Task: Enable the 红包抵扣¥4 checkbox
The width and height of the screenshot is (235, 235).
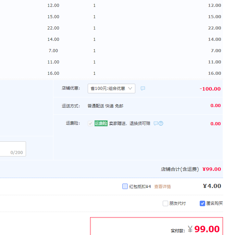Action: (125, 186)
